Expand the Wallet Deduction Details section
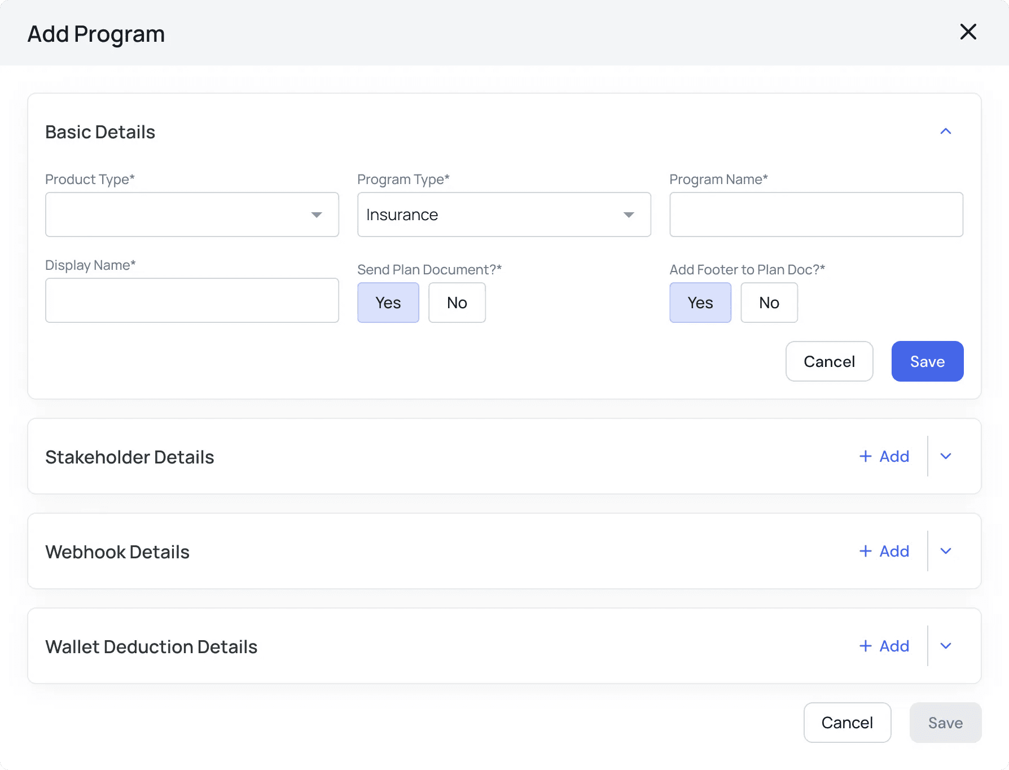The image size is (1009, 770). click(946, 646)
